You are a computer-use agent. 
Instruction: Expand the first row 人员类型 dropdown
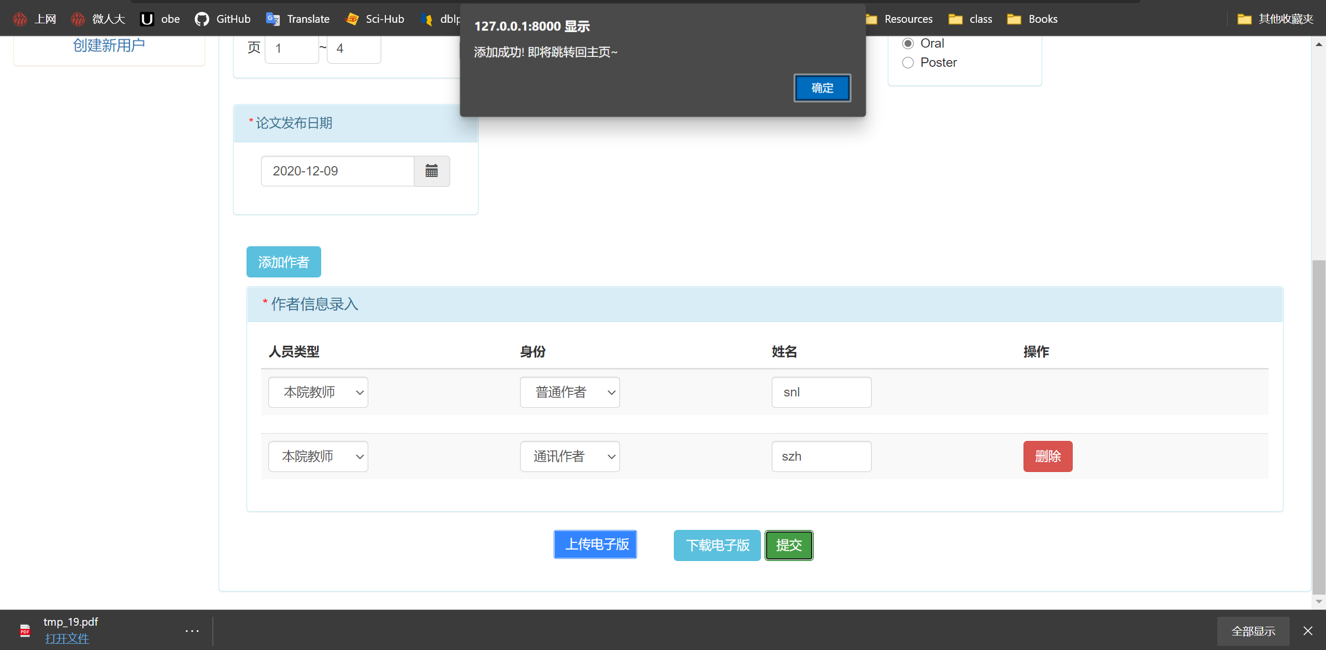(x=318, y=392)
